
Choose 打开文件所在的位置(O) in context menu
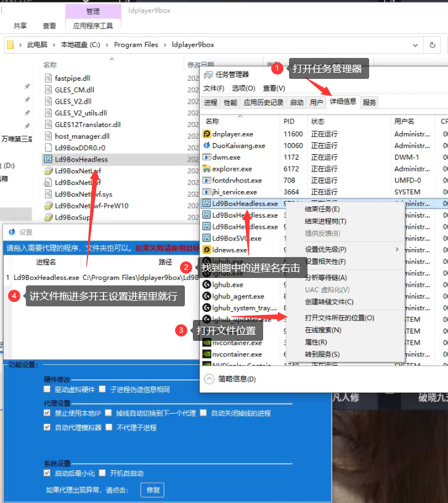click(340, 318)
